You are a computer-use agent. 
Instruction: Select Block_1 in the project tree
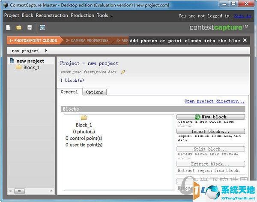[x=31, y=67]
